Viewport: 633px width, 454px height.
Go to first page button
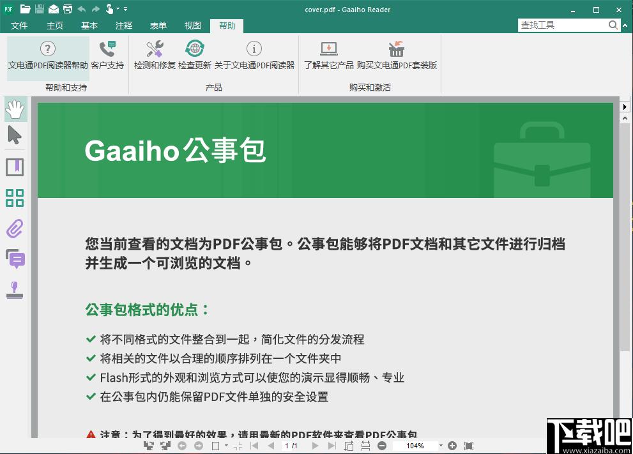[x=254, y=446]
